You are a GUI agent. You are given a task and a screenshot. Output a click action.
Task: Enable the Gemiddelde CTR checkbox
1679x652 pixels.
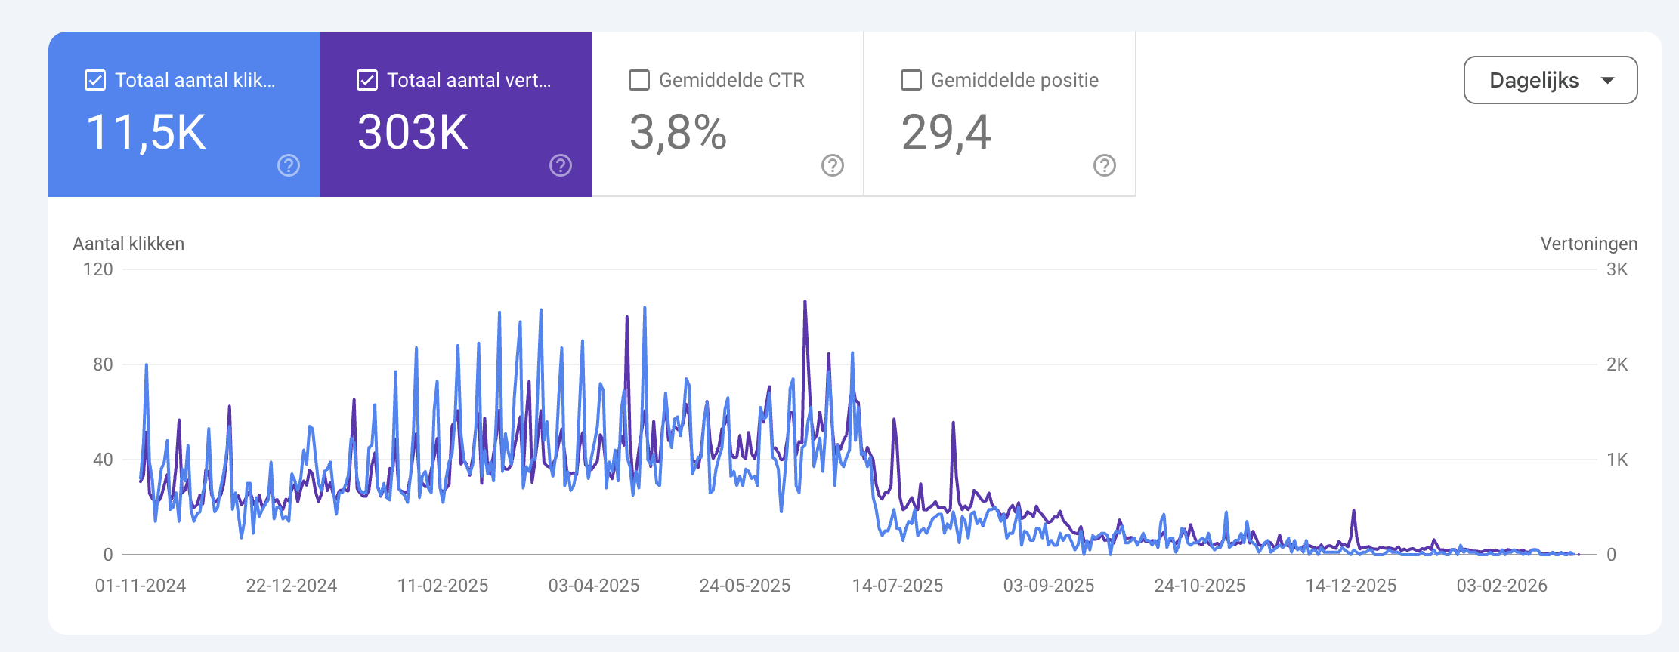[639, 80]
